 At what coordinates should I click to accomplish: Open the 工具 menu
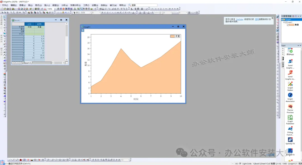click(86, 5)
